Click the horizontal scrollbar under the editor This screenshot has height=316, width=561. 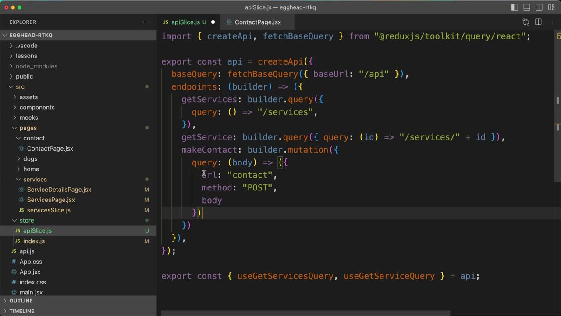[x=305, y=313]
